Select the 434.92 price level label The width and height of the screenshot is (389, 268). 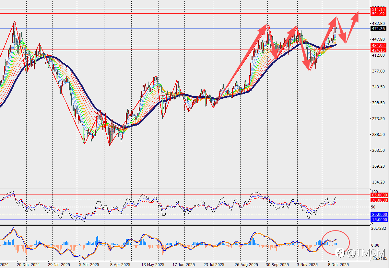[379, 45]
